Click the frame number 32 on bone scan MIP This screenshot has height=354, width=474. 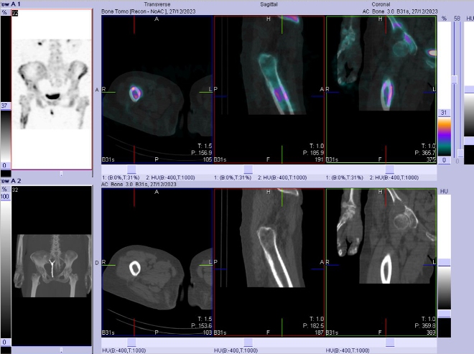pos(15,13)
